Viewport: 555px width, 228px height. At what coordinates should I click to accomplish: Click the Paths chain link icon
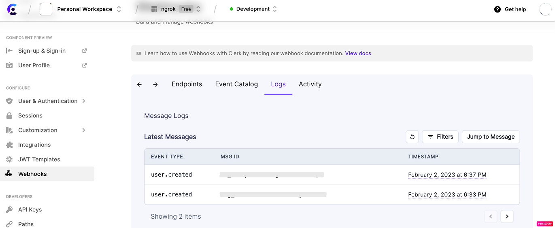click(x=9, y=224)
